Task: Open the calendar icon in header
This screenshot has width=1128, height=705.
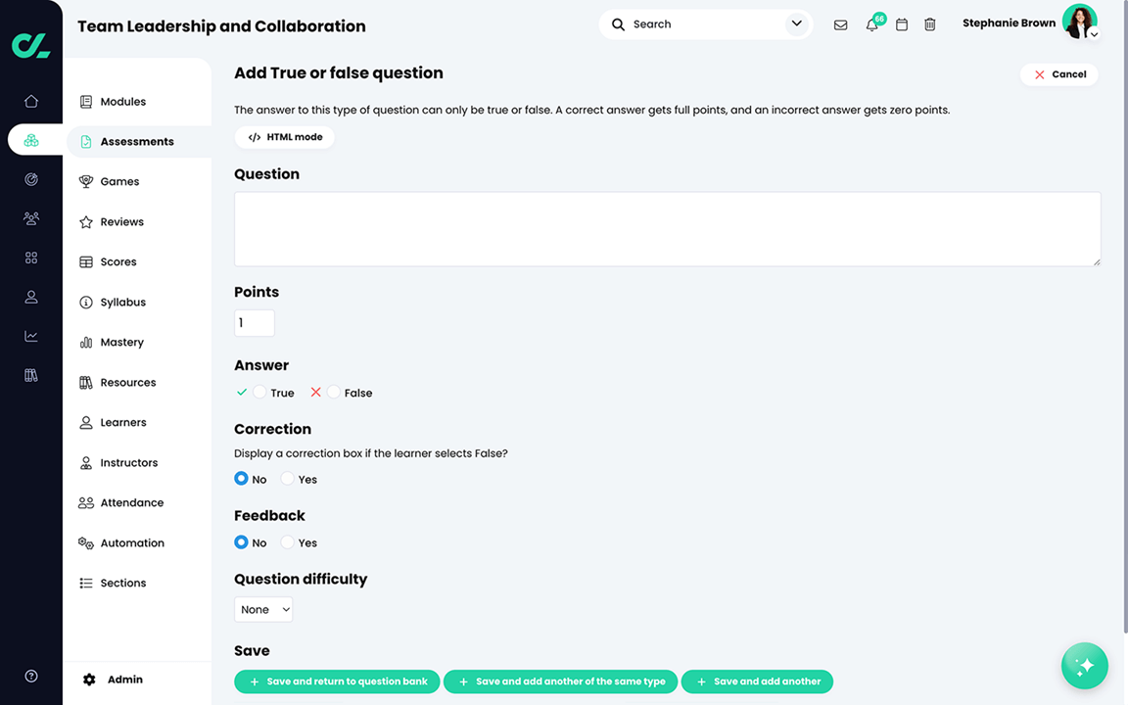Action: (902, 24)
